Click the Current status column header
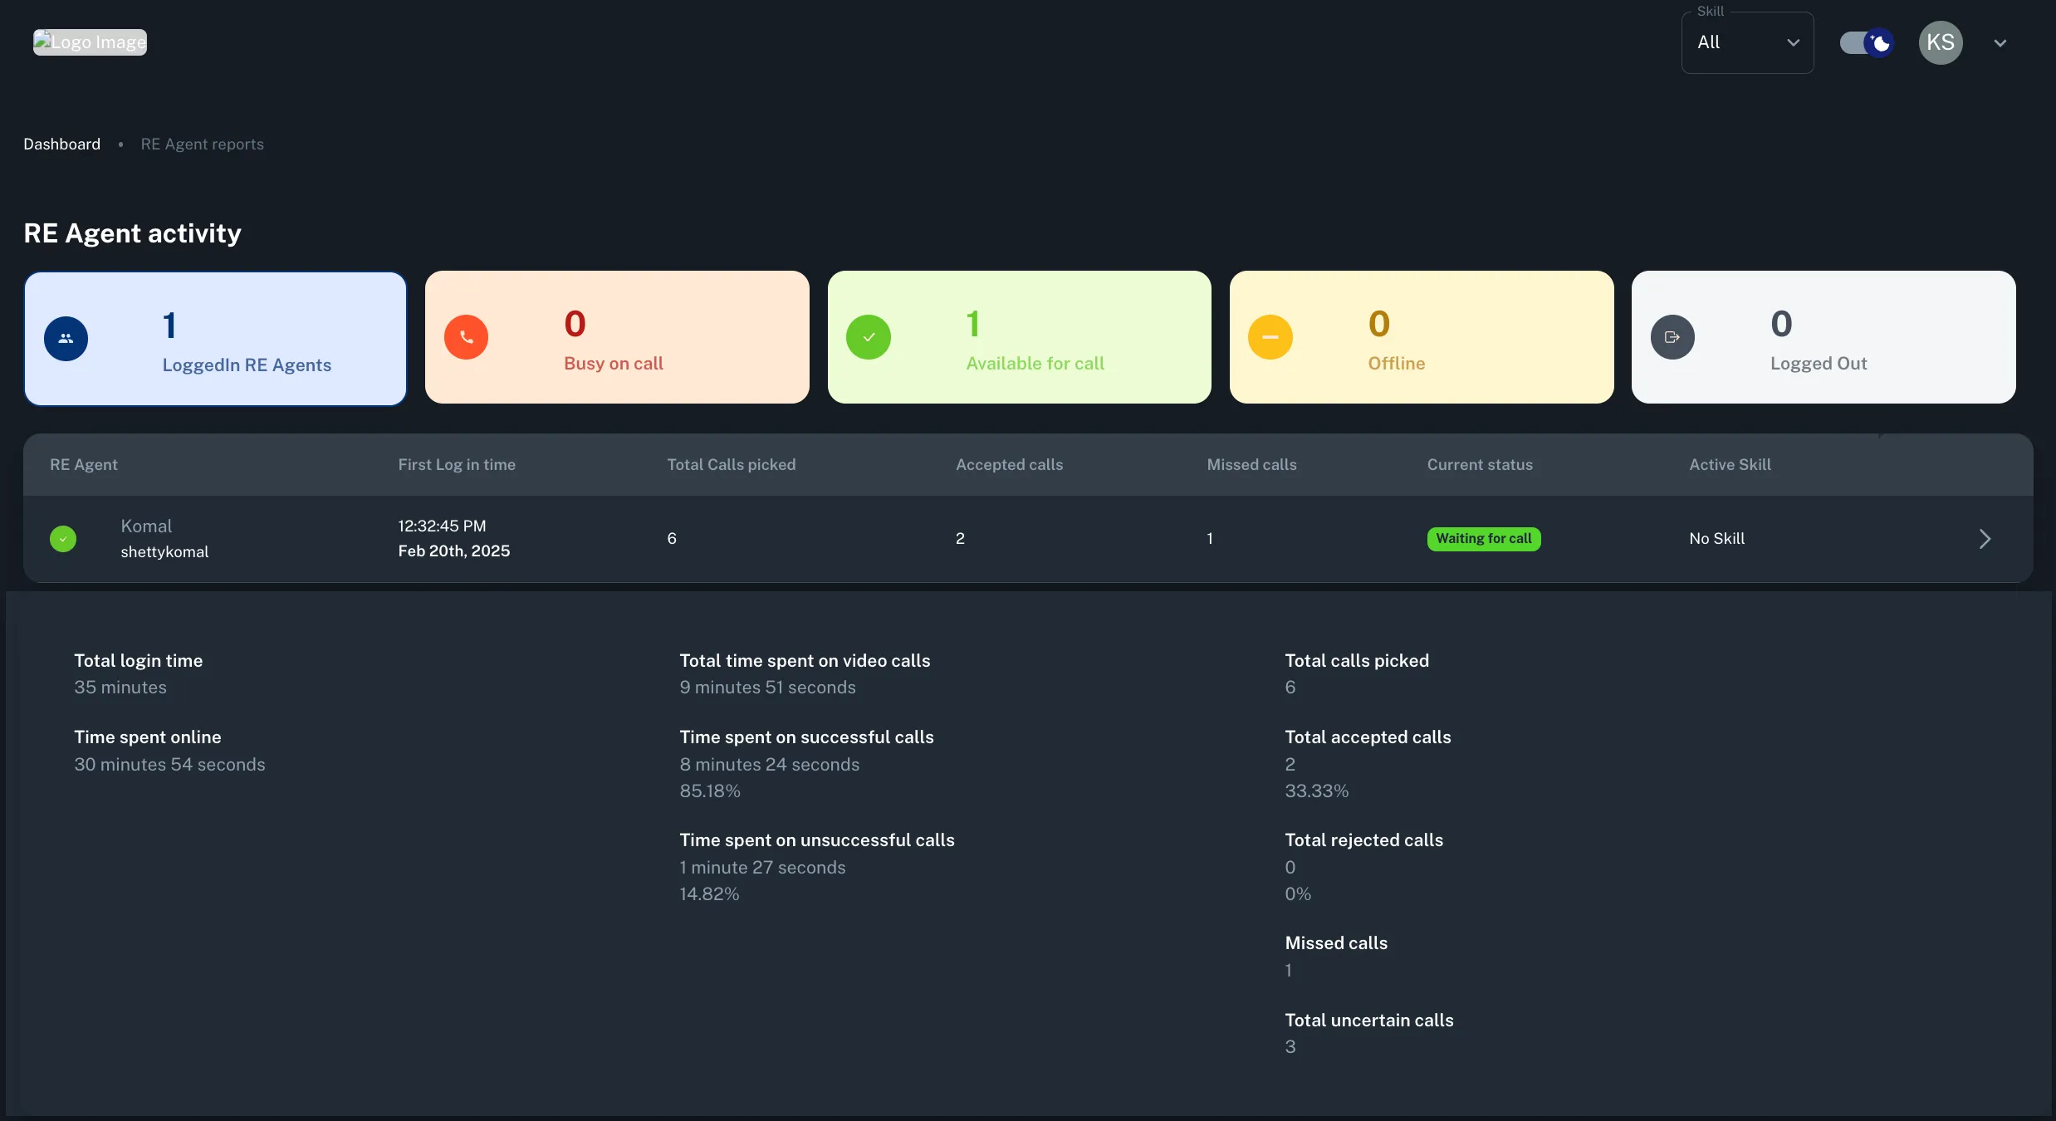Image resolution: width=2056 pixels, height=1121 pixels. click(x=1480, y=464)
